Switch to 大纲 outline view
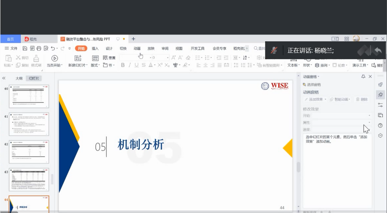This screenshot has width=387, height=213. [x=19, y=79]
